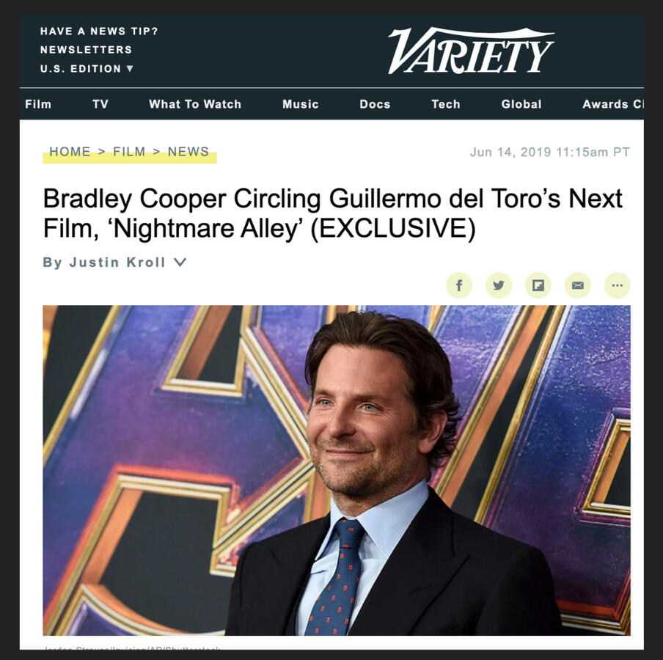This screenshot has width=663, height=660.
Task: Go to What To Watch section
Action: pyautogui.click(x=195, y=104)
